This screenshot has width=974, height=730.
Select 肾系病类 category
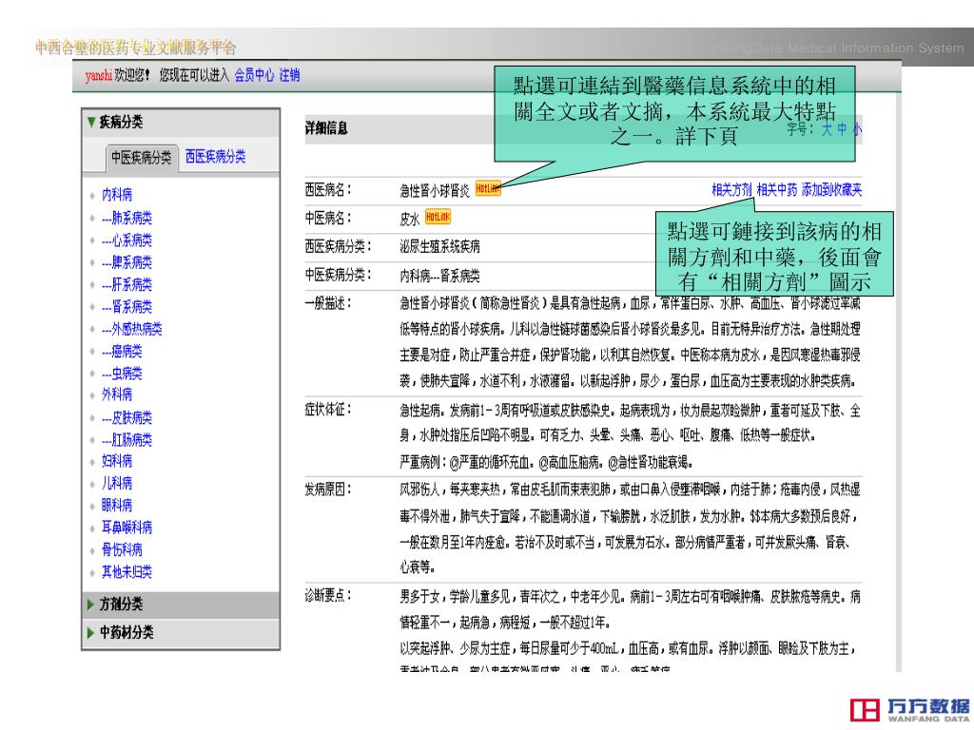(127, 307)
